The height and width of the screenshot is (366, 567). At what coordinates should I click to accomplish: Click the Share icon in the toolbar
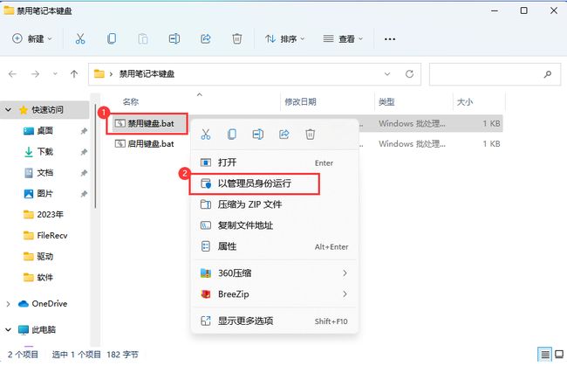pos(205,38)
